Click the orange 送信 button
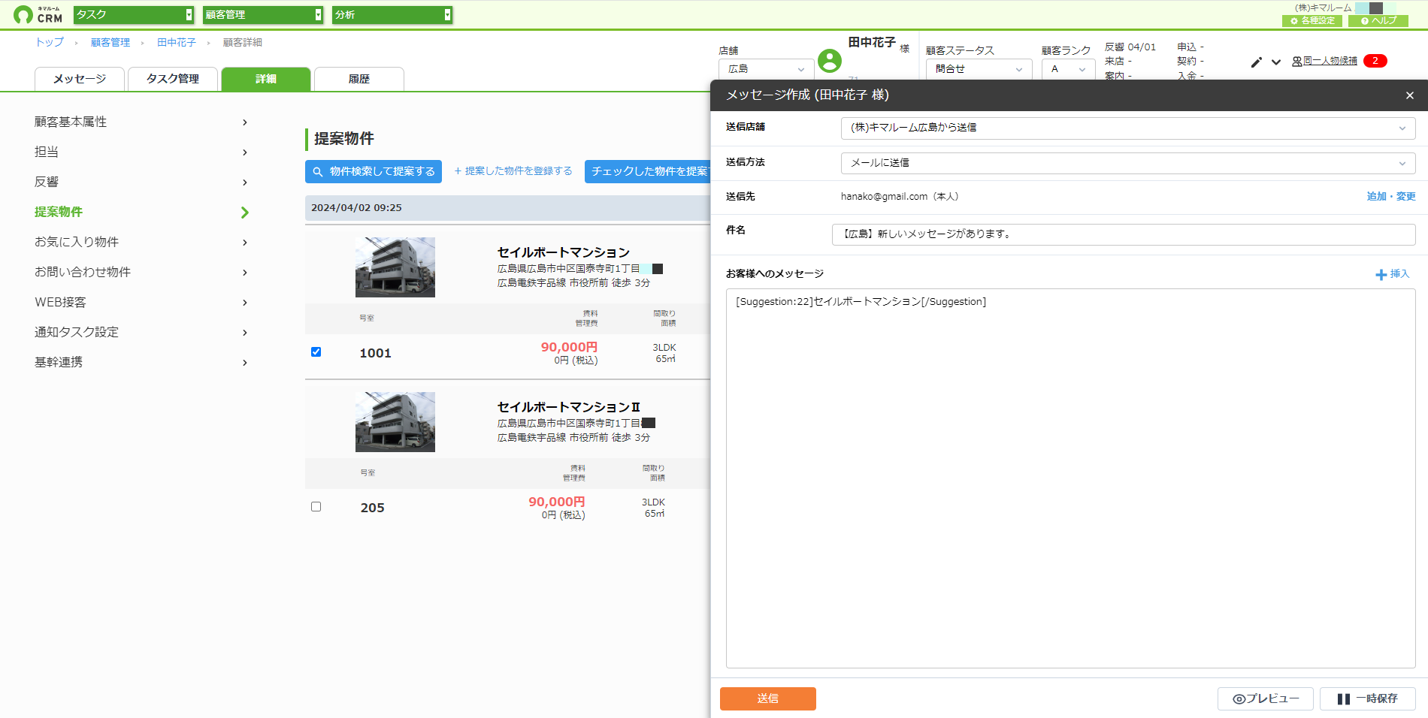The height and width of the screenshot is (718, 1428). pos(768,698)
